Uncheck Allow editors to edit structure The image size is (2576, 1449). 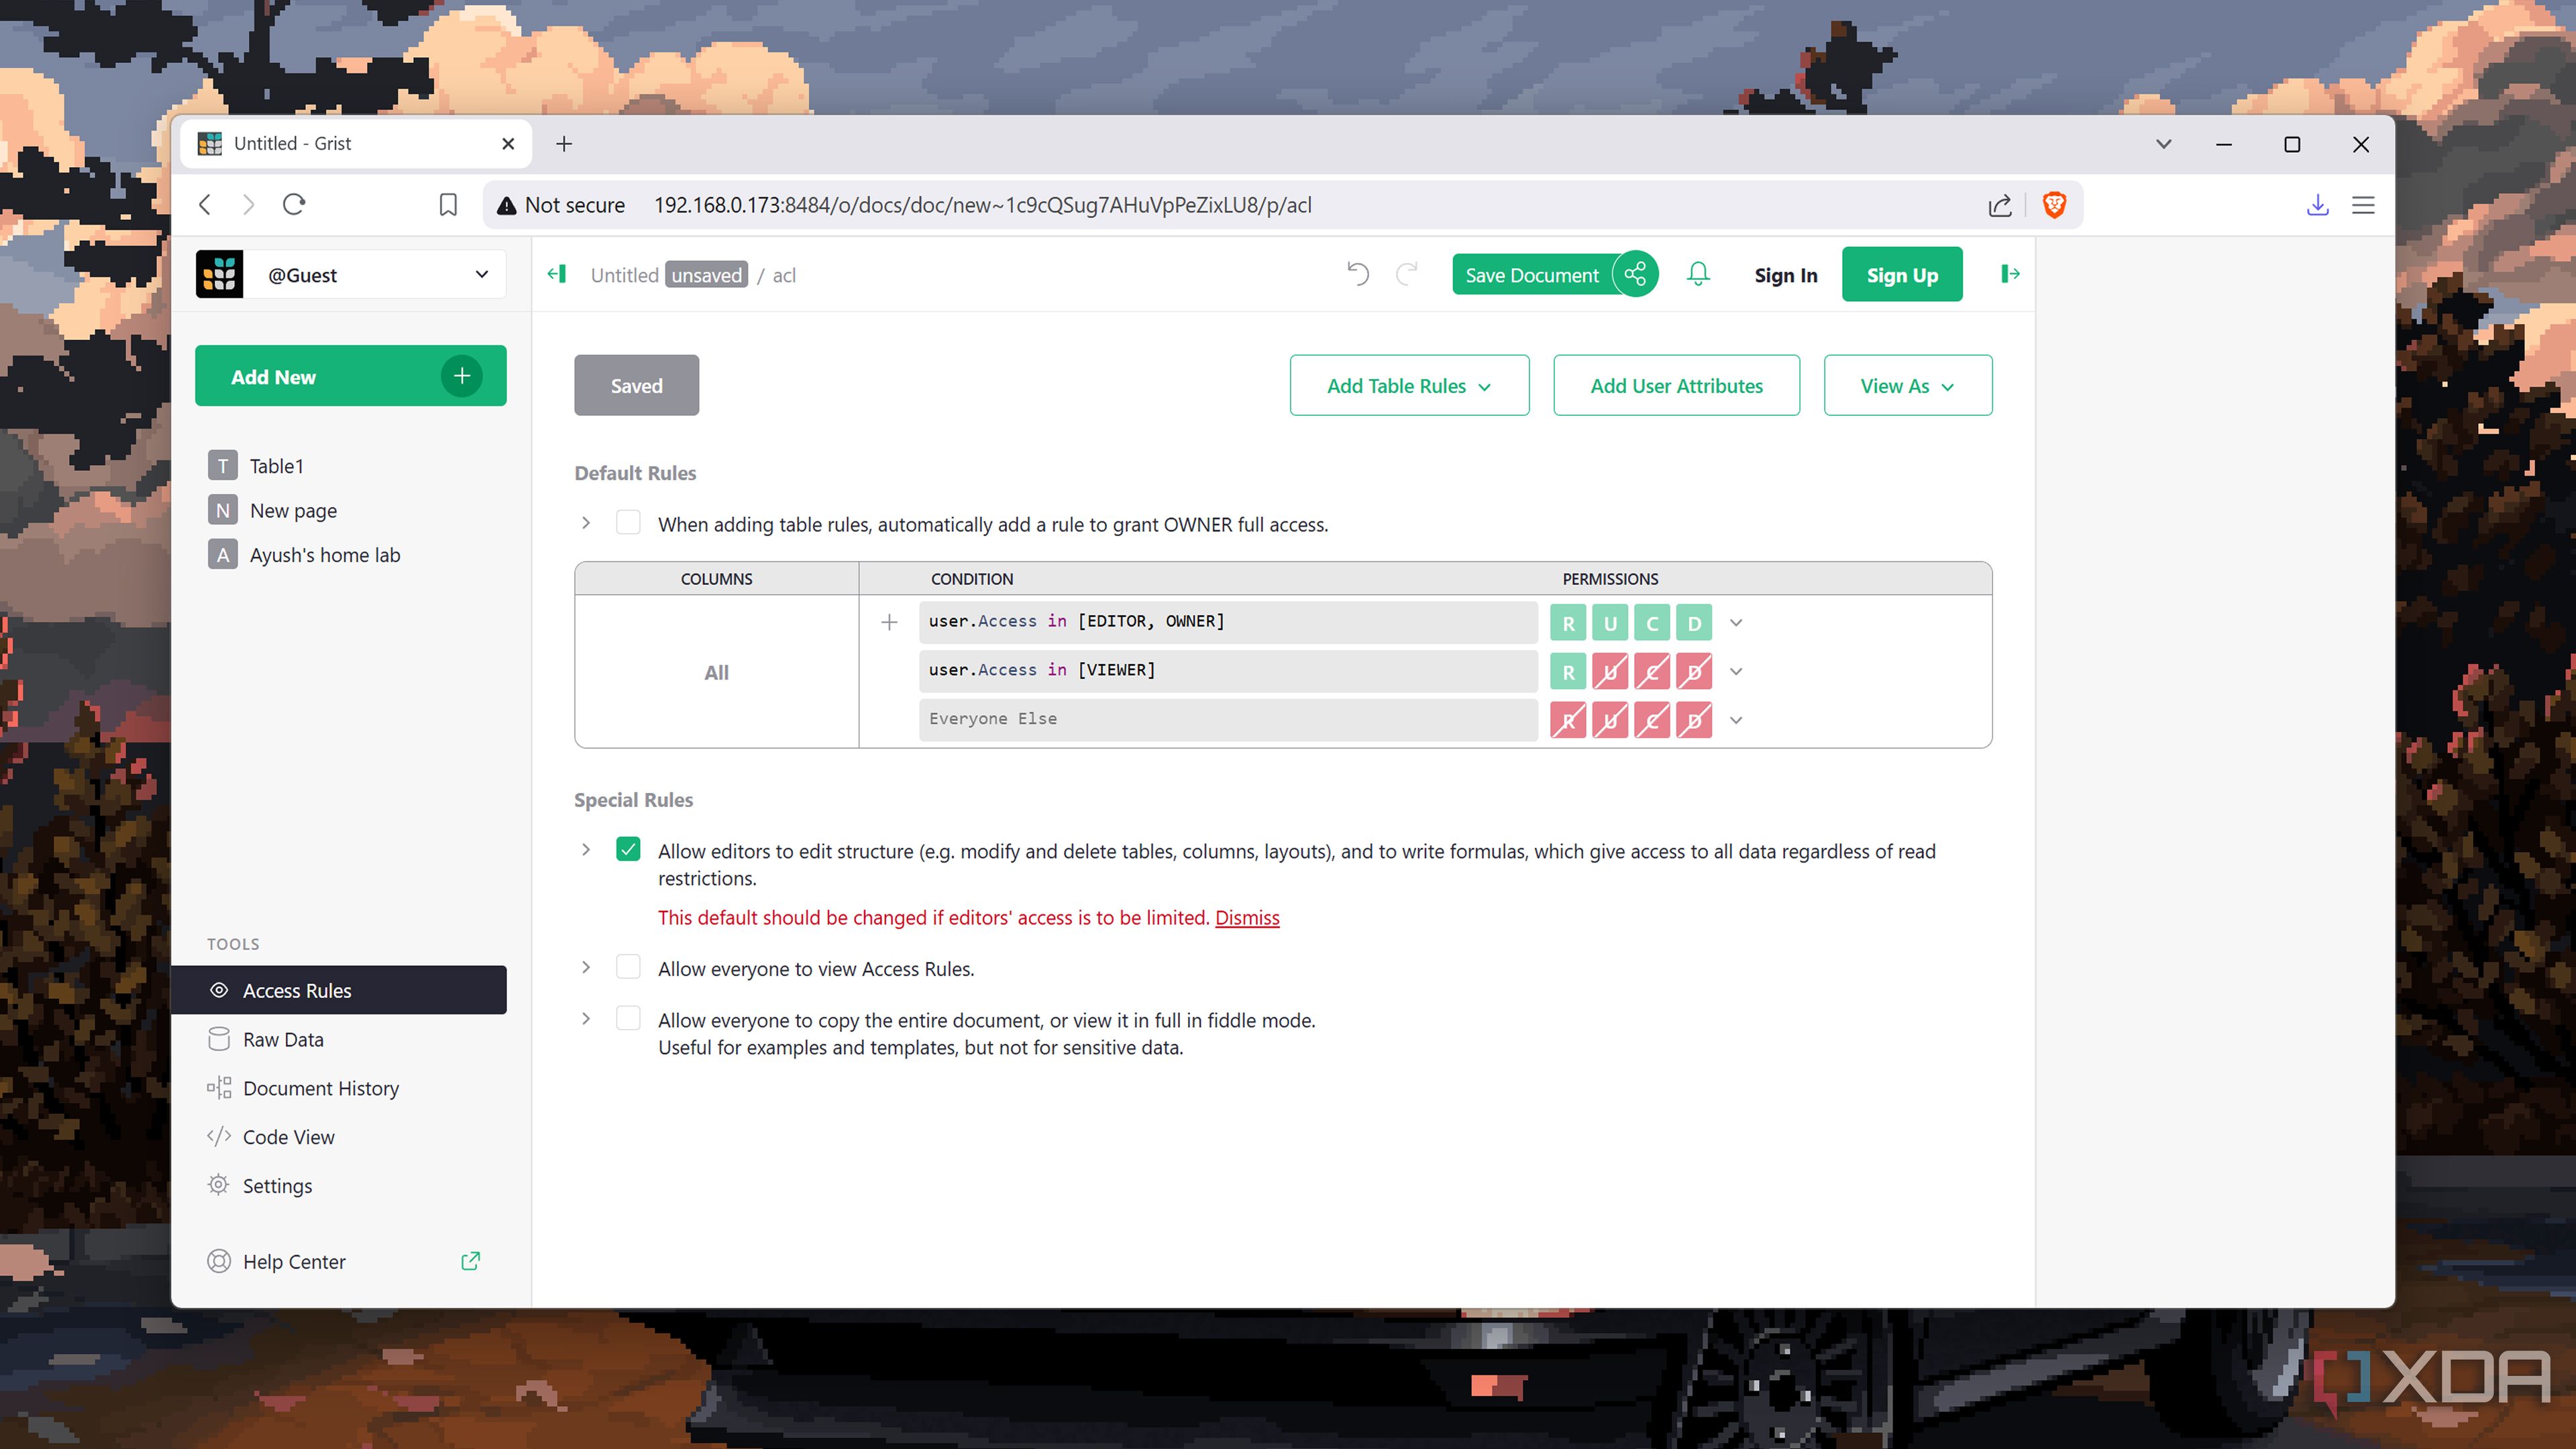[628, 850]
